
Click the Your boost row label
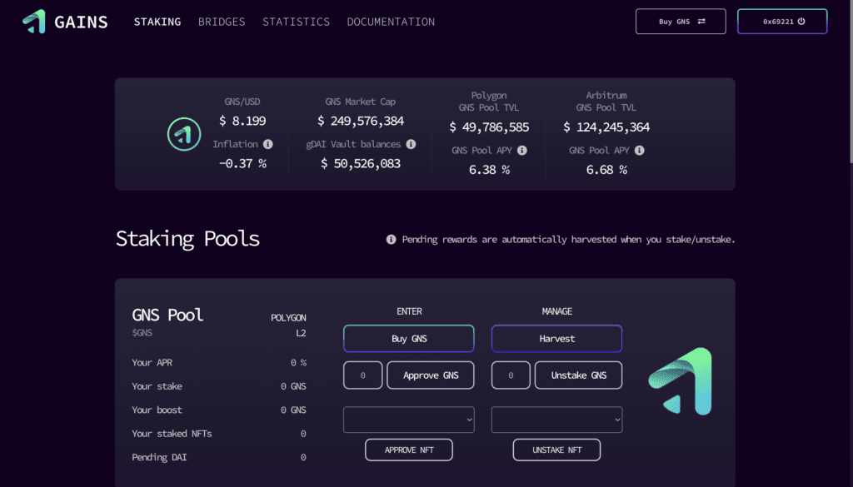pos(157,410)
